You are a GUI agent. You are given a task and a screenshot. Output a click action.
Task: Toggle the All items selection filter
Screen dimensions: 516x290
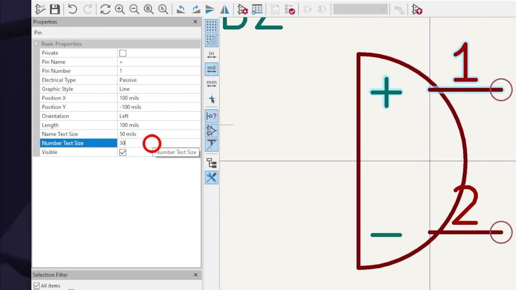[37, 286]
